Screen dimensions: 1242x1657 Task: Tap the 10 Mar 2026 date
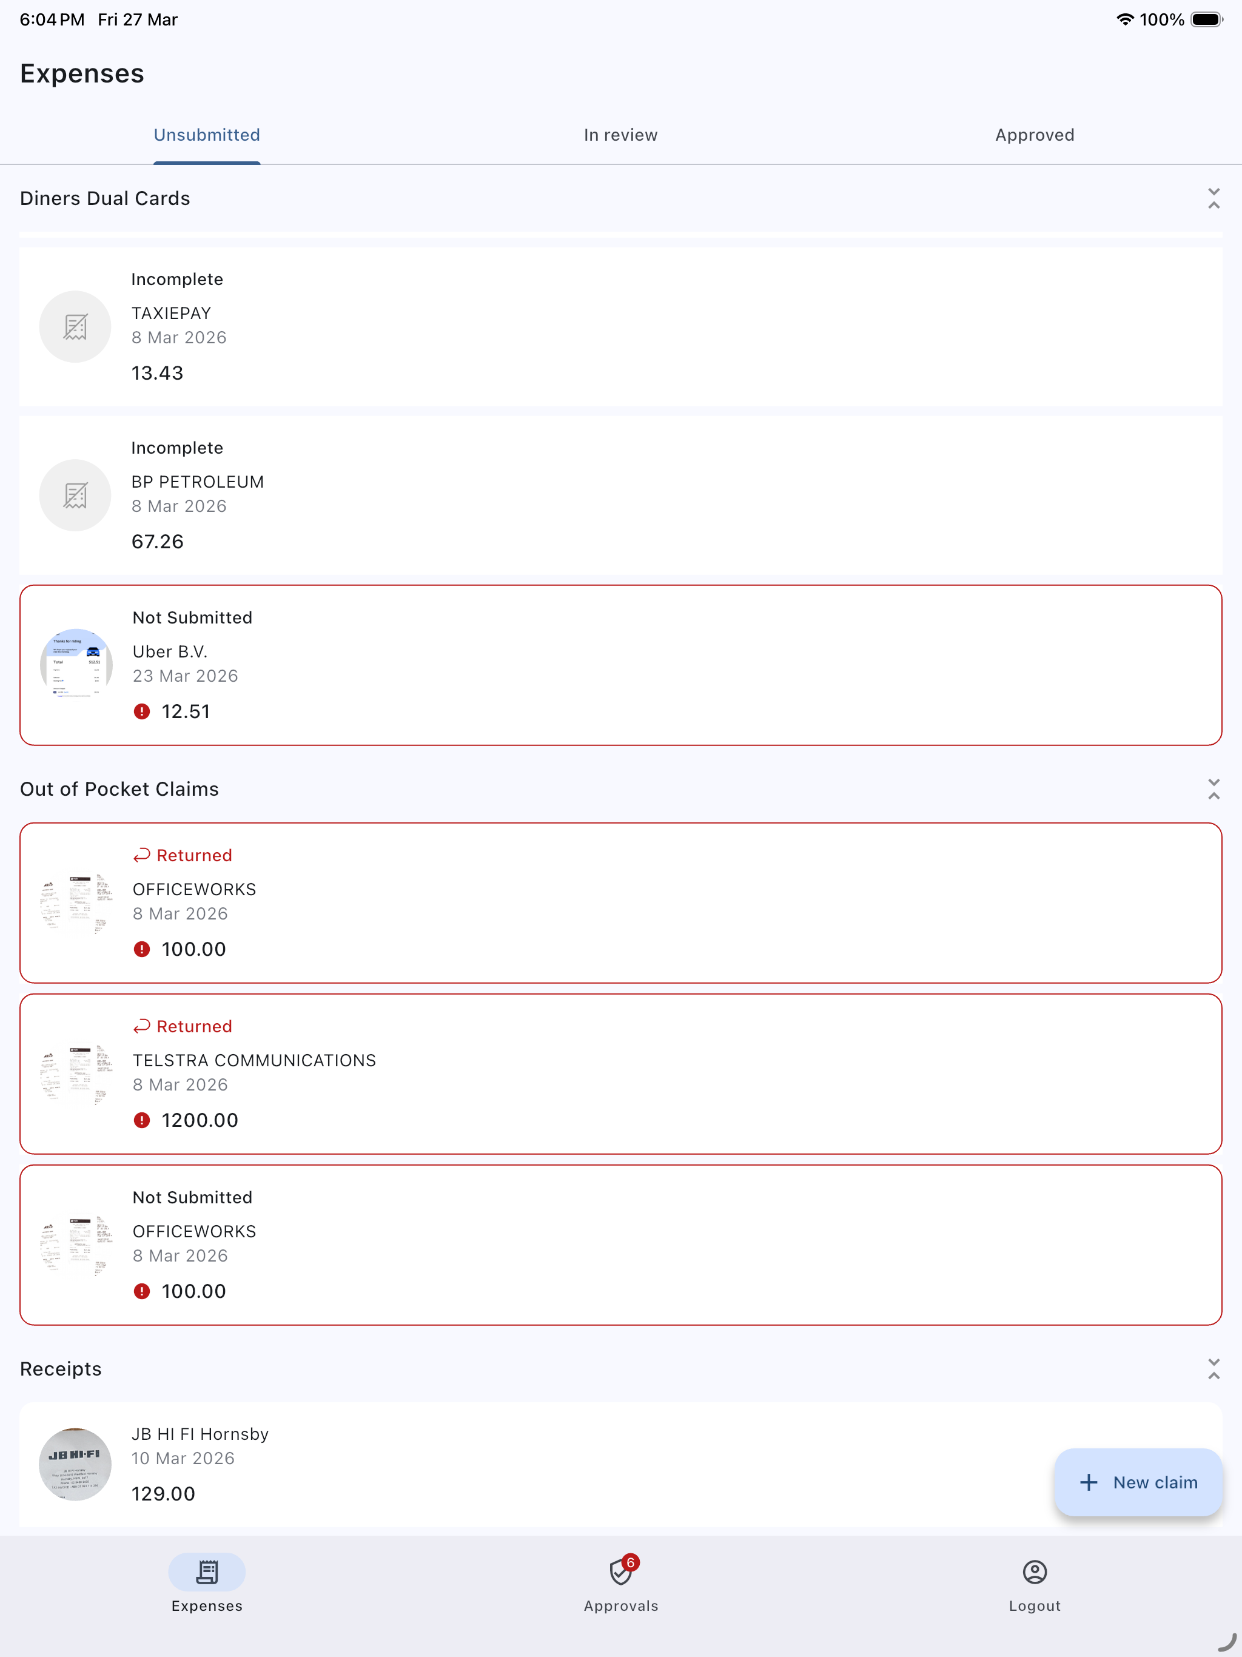(184, 1457)
